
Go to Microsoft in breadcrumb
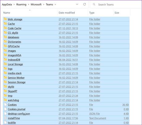[x=36, y=5]
